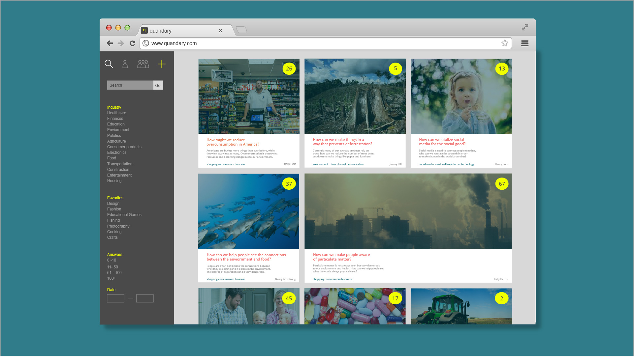Image resolution: width=634 pixels, height=359 pixels.
Task: Select Housing industry filter
Action: tap(114, 181)
